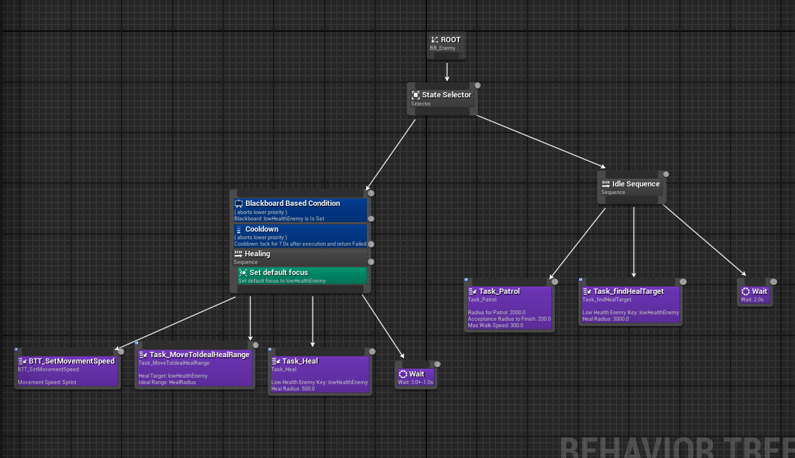The image size is (795, 458).
Task: Click the 'BB_Enemy' text under ROOT
Action: point(443,48)
